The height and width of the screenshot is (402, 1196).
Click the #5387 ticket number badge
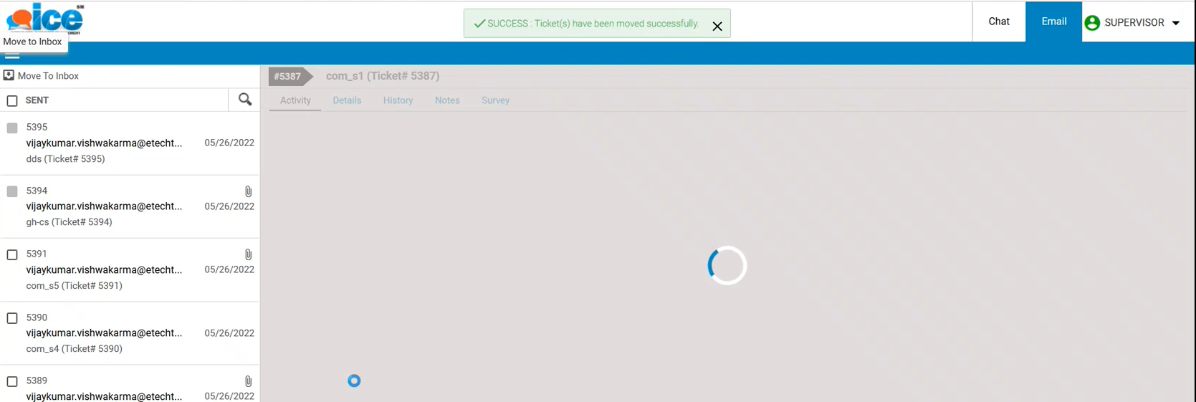coord(287,76)
